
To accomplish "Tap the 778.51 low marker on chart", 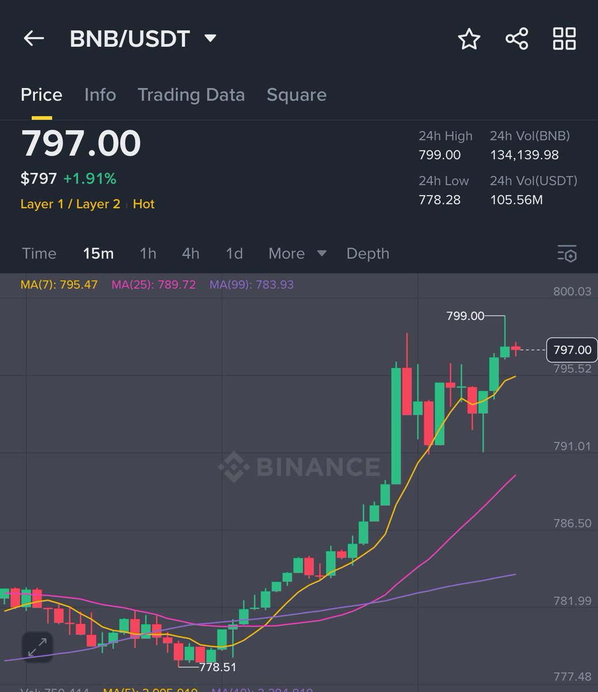I will point(218,667).
